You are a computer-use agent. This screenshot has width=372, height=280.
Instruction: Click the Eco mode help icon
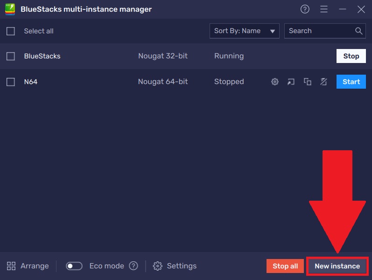pyautogui.click(x=133, y=266)
